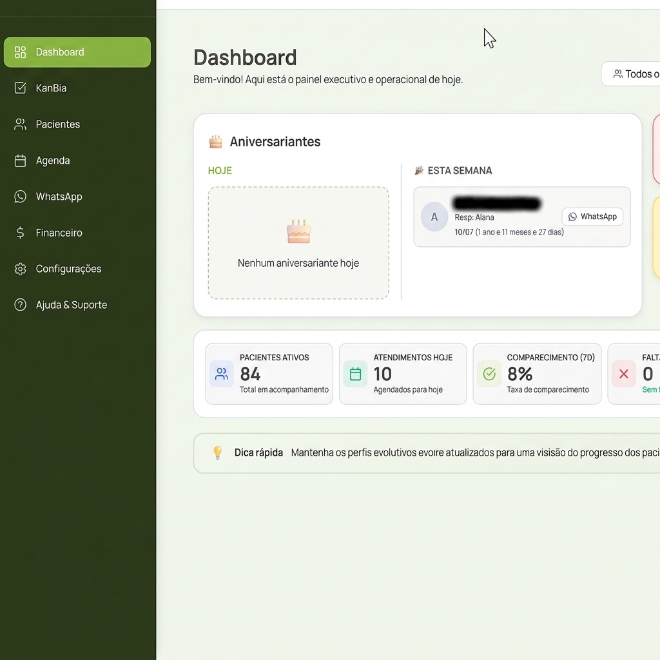Image resolution: width=660 pixels, height=660 pixels.
Task: Click 'Taxa de comparecimento' text
Action: click(548, 390)
